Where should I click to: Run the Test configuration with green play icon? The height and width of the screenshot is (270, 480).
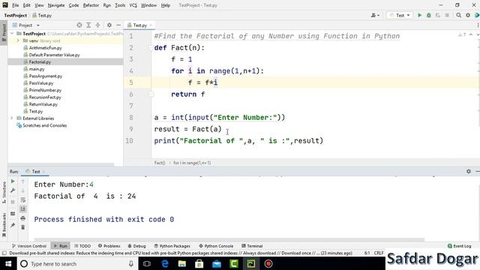coord(419,15)
